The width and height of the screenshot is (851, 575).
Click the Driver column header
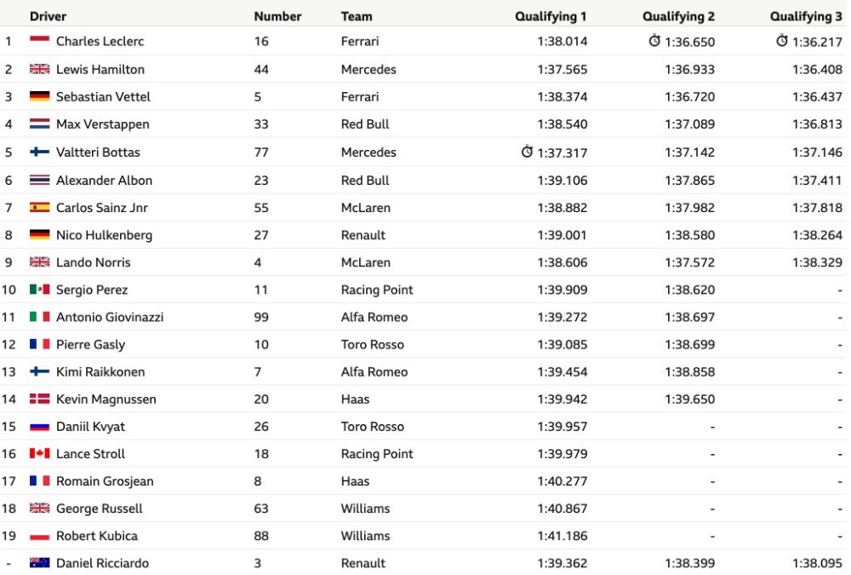point(48,16)
